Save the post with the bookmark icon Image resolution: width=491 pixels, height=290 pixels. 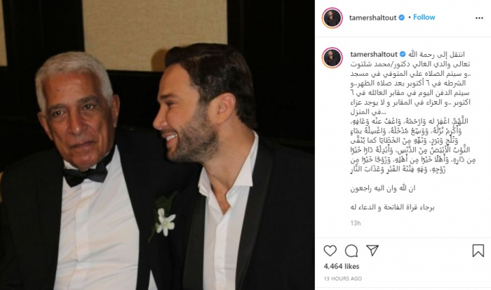point(478,251)
